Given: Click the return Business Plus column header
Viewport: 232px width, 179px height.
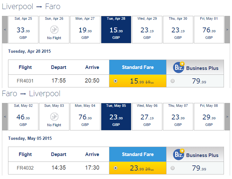Looking at the screenshot, I should tap(195, 154).
